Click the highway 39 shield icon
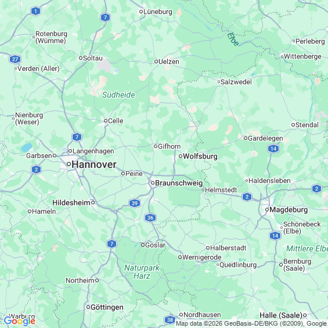 135,203
